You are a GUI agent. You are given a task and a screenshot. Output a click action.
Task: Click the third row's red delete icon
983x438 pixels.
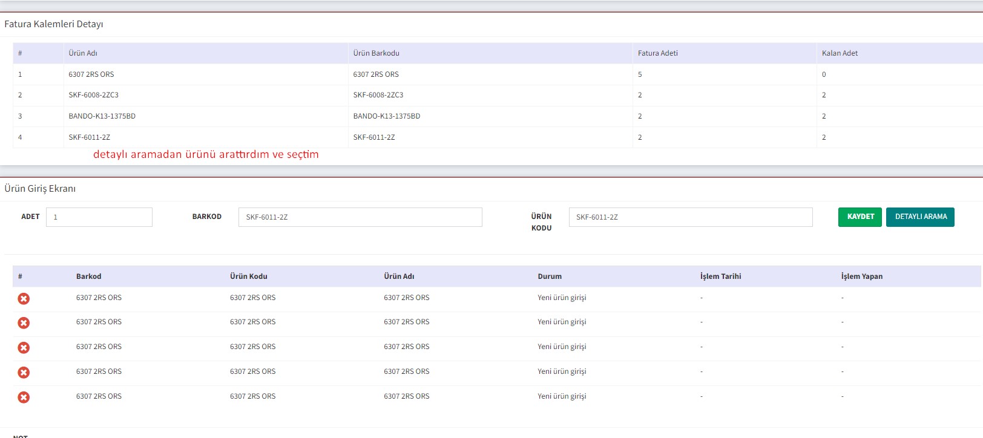click(x=24, y=348)
